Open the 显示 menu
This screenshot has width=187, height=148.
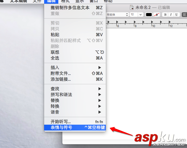click(80, 1)
